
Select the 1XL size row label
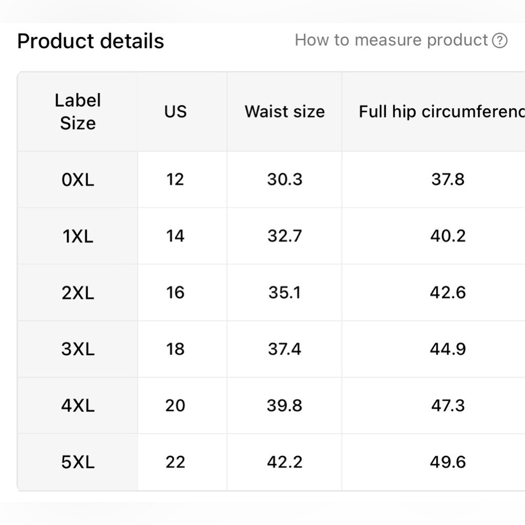[78, 236]
